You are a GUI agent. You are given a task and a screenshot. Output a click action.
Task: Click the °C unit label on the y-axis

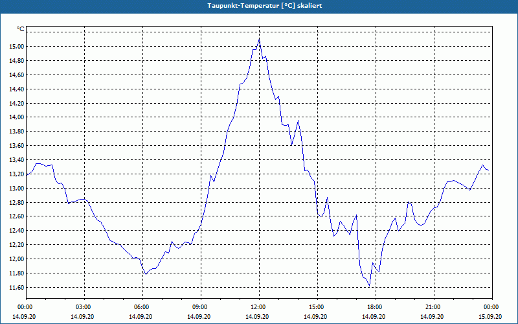(x=21, y=29)
